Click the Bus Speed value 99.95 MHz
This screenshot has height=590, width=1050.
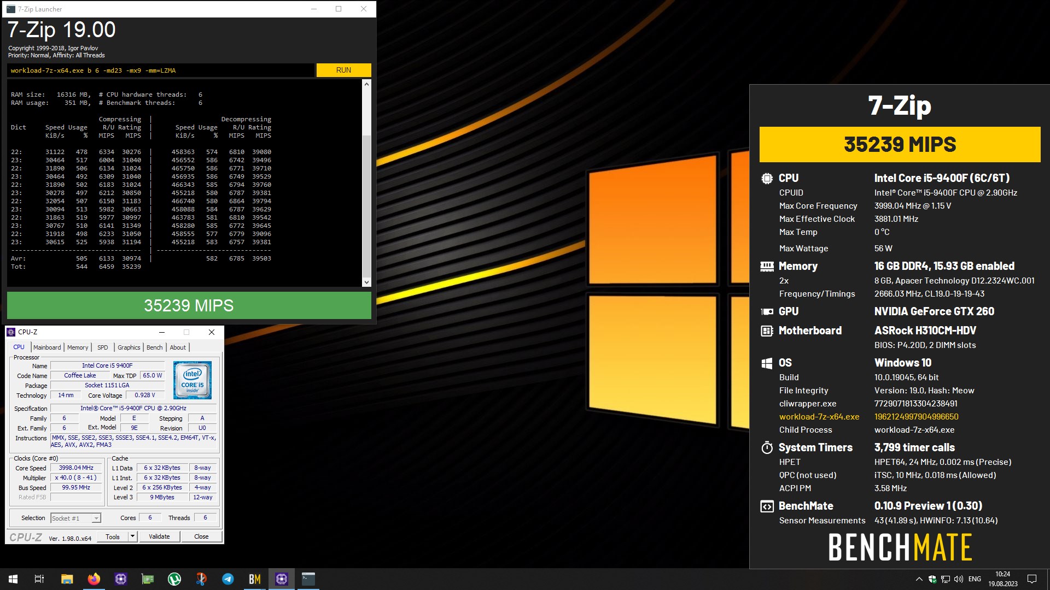click(x=76, y=488)
